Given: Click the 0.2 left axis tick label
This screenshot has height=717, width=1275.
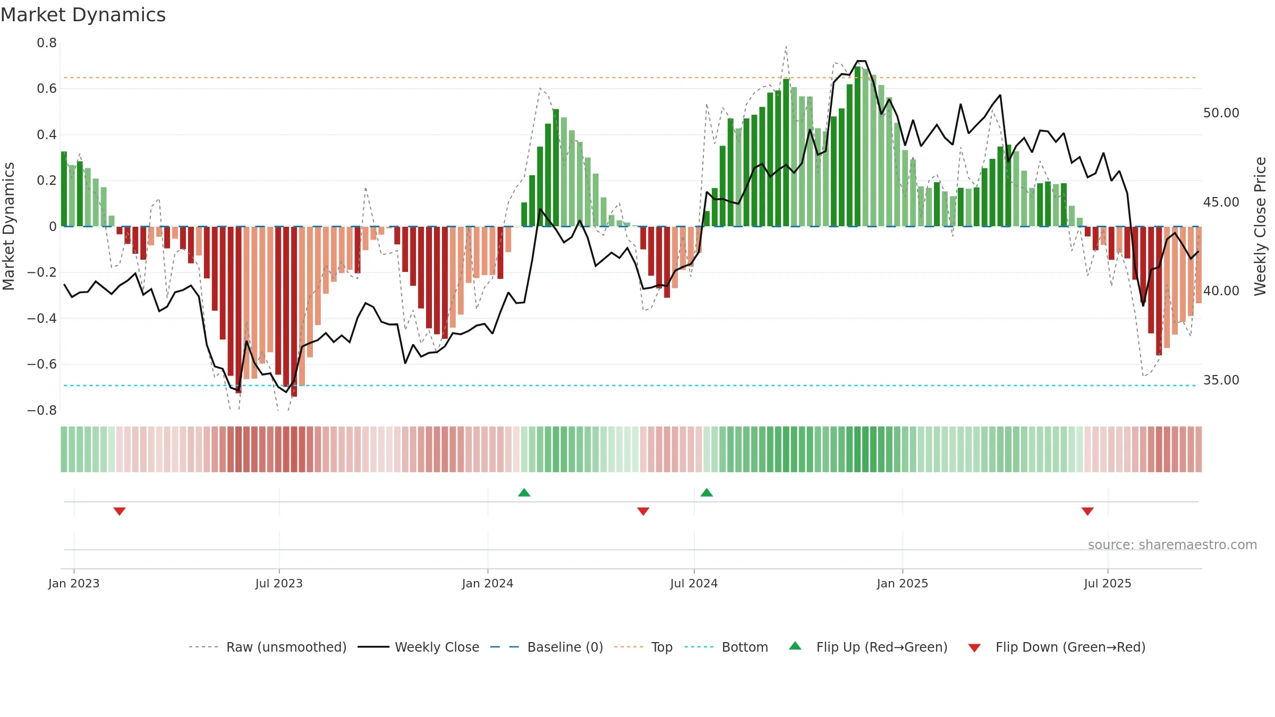Looking at the screenshot, I should [47, 181].
